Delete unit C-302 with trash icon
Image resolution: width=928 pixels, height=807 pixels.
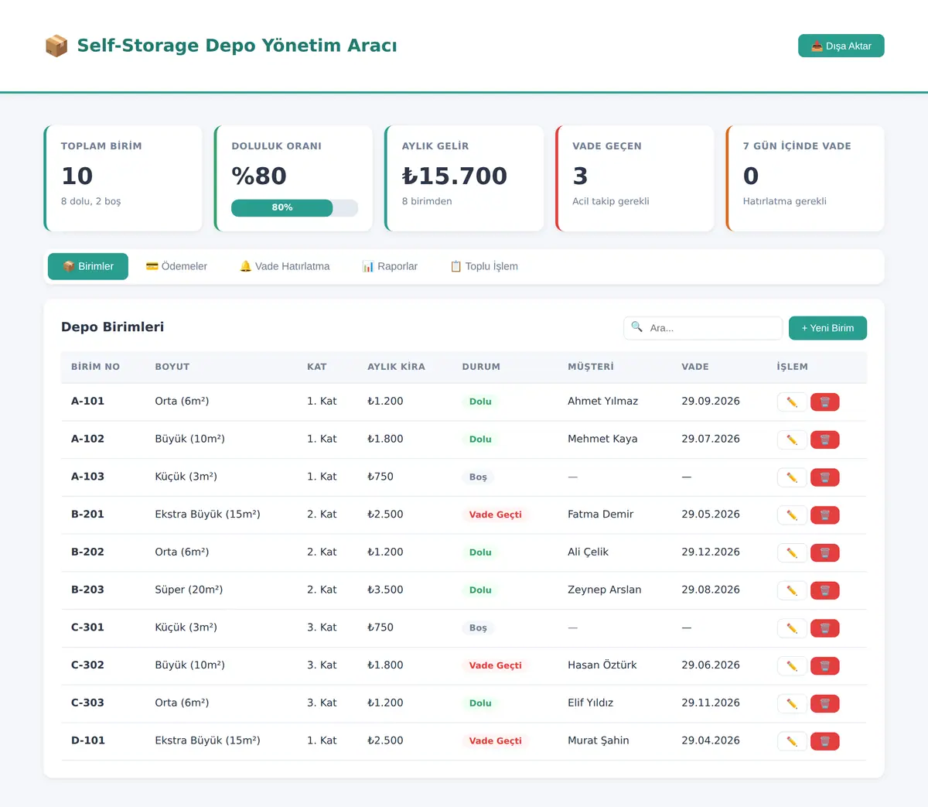click(x=824, y=666)
